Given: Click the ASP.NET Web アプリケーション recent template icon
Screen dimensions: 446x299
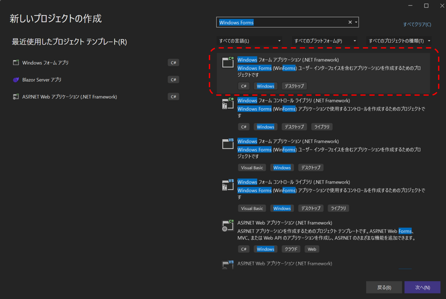Looking at the screenshot, I should pyautogui.click(x=16, y=97).
